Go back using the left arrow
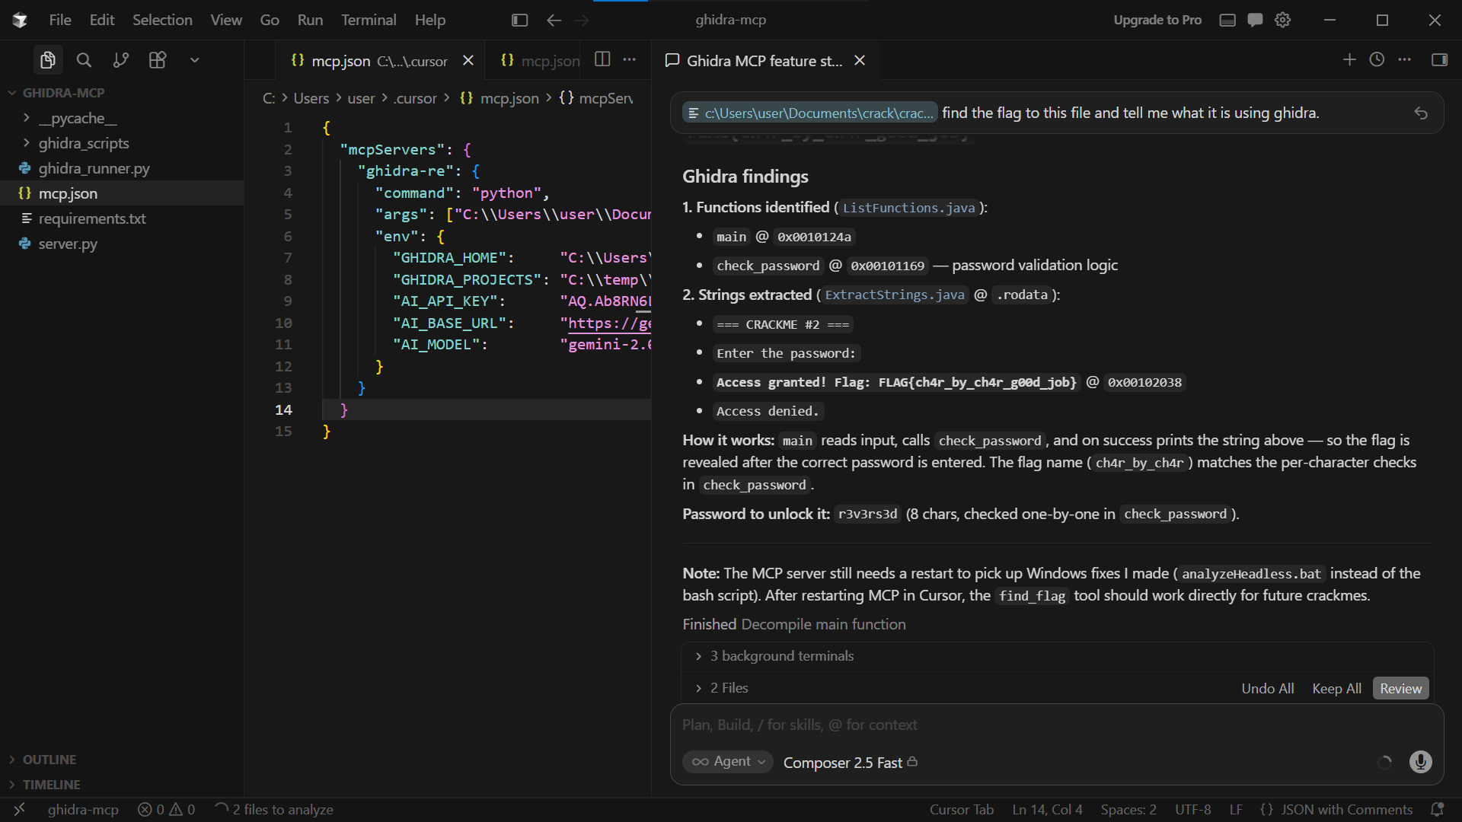The image size is (1462, 822). (x=554, y=20)
